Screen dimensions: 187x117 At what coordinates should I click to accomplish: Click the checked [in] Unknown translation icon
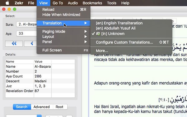[98, 34]
